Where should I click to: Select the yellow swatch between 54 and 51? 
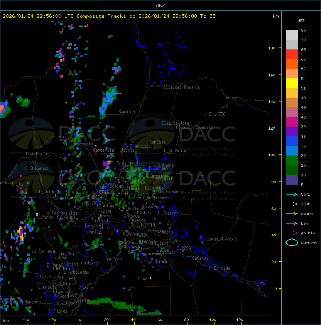[292, 83]
